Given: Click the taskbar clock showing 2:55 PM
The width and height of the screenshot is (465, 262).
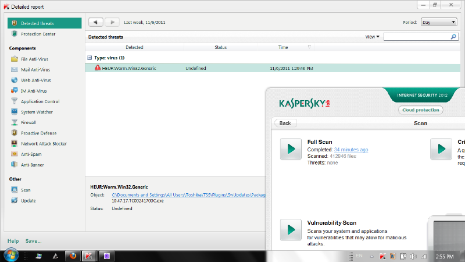Looking at the screenshot, I should point(445,256).
